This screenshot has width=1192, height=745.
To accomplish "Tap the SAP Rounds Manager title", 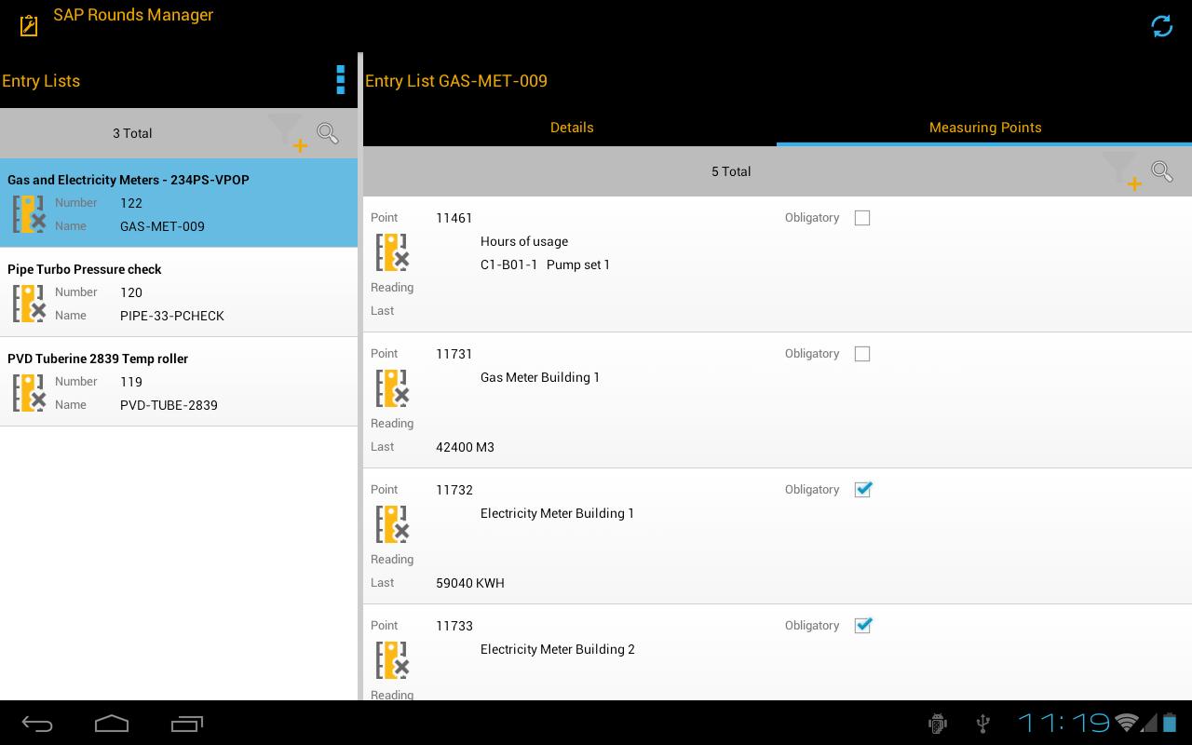I will 133,15.
